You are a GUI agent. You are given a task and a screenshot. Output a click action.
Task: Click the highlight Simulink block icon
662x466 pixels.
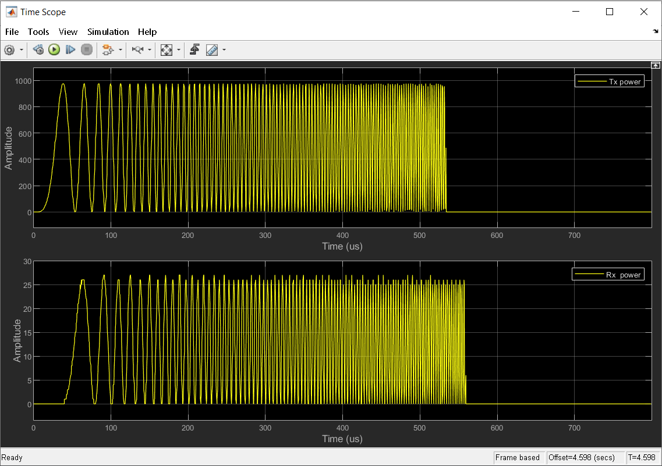107,50
